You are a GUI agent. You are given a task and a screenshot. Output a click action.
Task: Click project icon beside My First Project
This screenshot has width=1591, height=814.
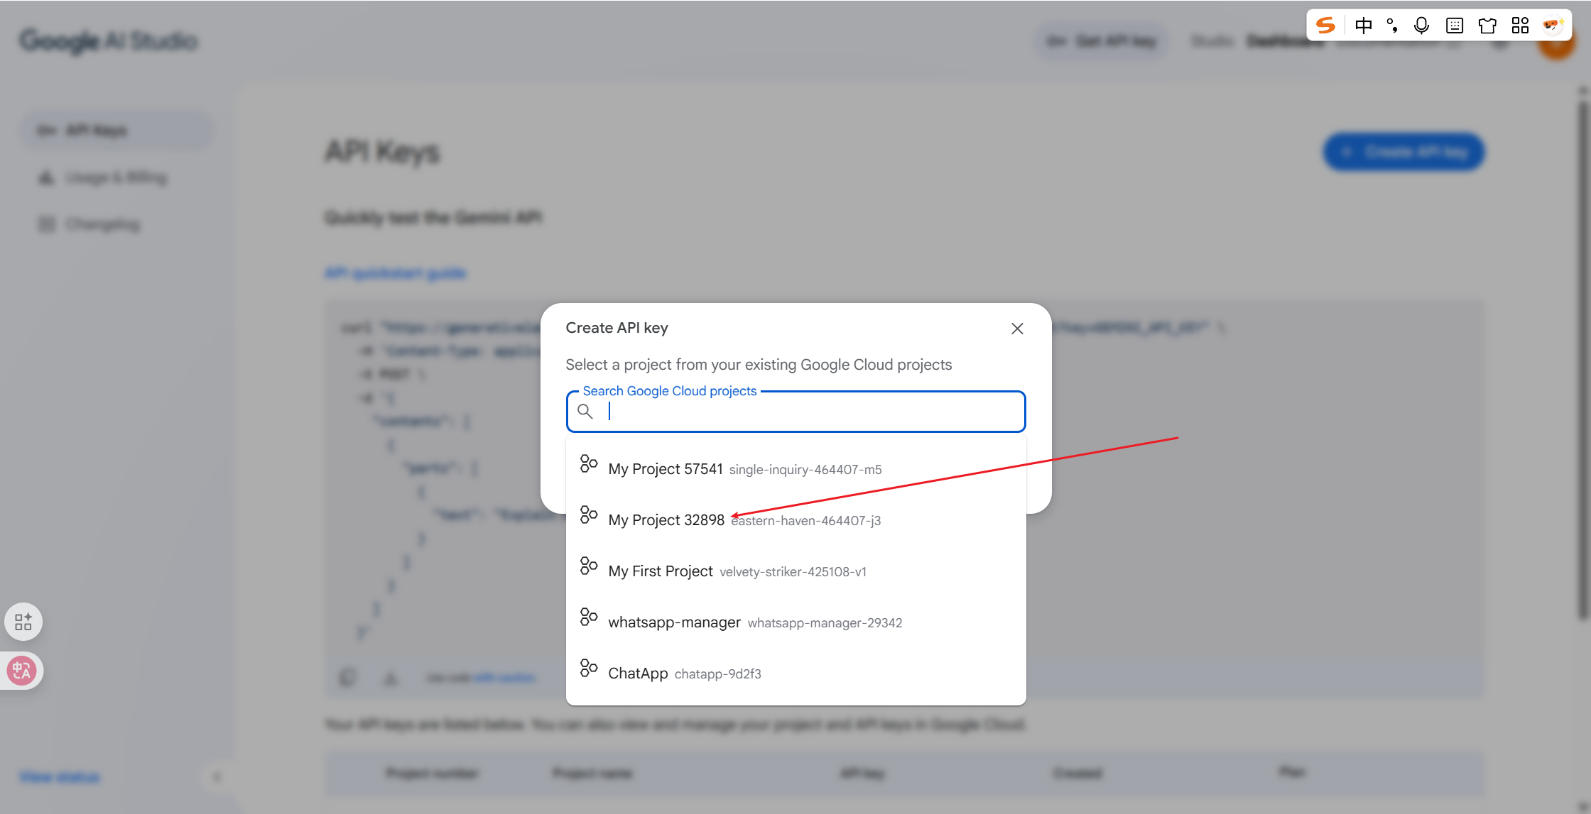click(588, 566)
